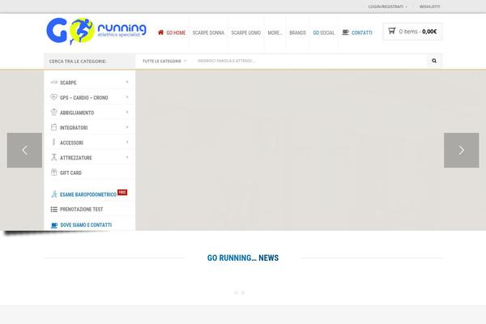Click the icon beside Accessori
The image size is (486, 324).
[54, 142]
